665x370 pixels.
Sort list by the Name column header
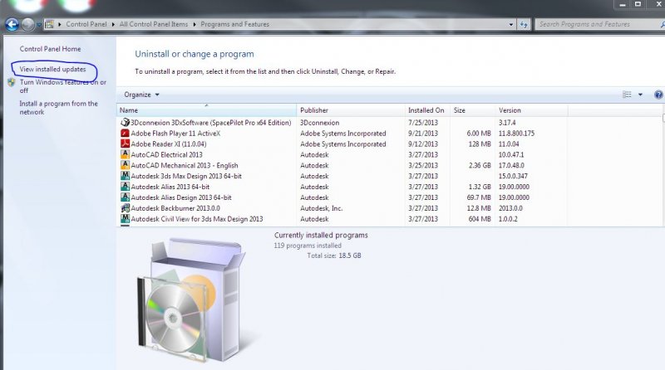(x=206, y=110)
